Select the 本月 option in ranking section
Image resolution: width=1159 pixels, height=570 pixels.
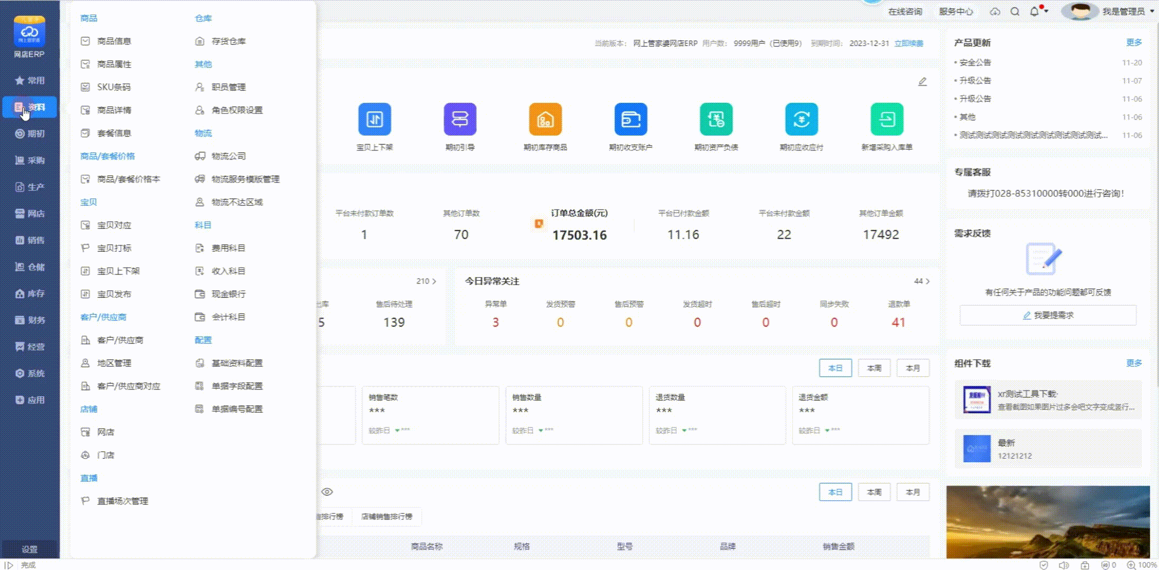coord(913,492)
